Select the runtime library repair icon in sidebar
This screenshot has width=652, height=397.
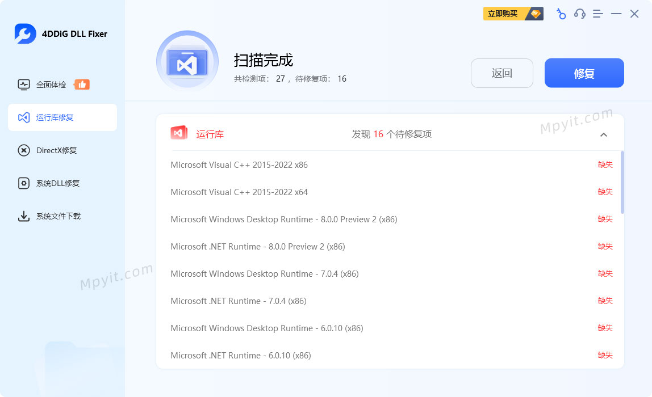24,117
